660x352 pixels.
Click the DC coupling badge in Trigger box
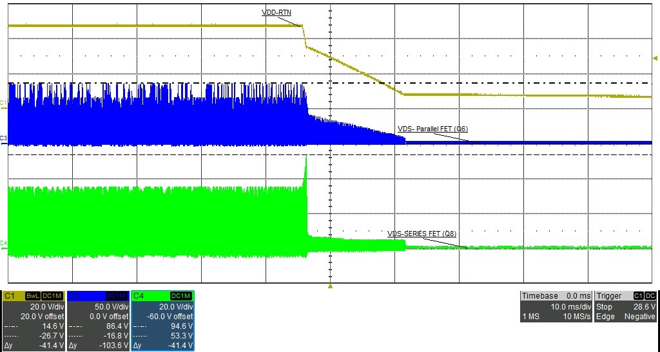coord(650,296)
